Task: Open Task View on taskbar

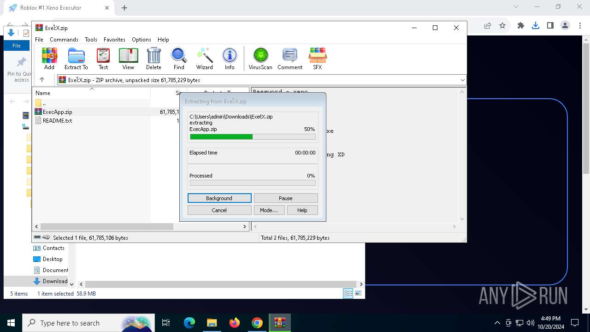Action: click(x=166, y=323)
